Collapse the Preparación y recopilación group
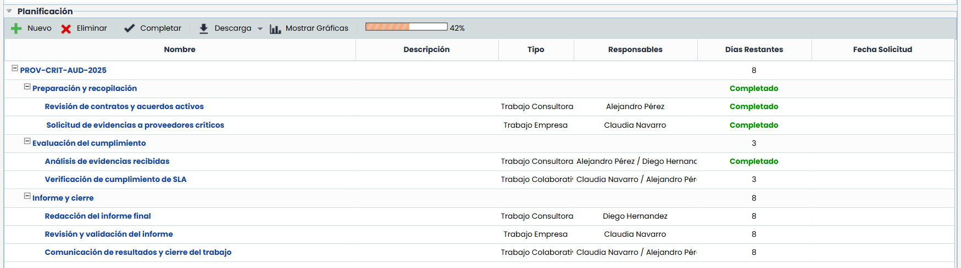 click(x=27, y=87)
